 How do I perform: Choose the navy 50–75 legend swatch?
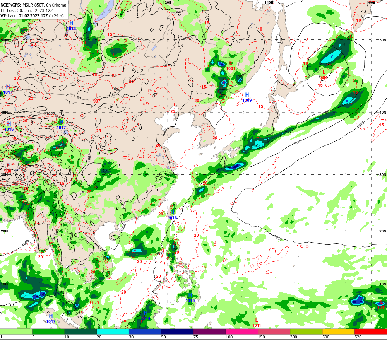point(177,331)
